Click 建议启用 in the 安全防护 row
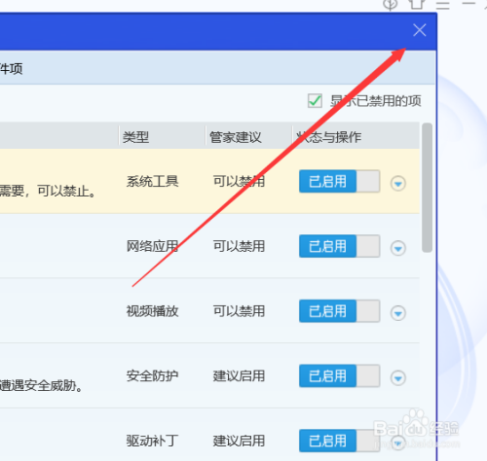 (x=239, y=375)
